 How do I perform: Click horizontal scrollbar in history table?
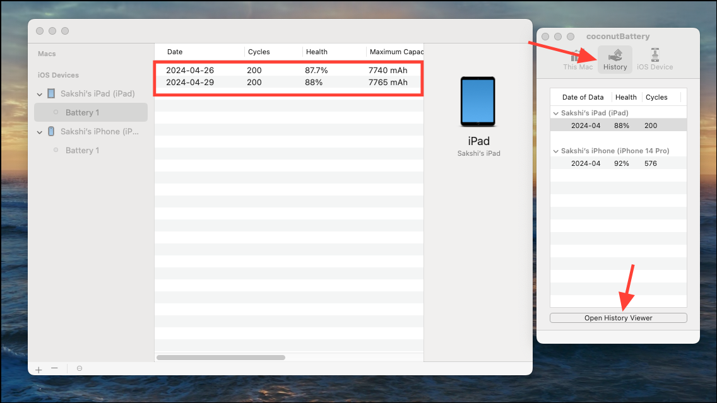(221, 358)
